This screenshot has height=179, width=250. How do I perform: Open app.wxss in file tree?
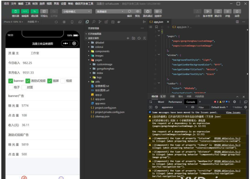(x=100, y=103)
